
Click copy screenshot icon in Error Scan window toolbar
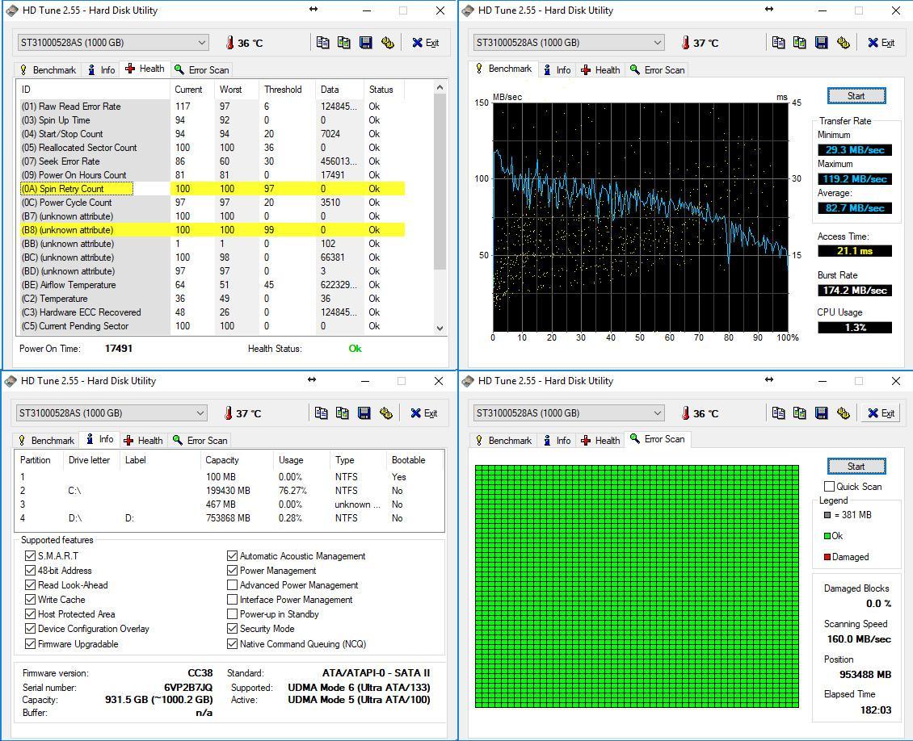pos(799,413)
